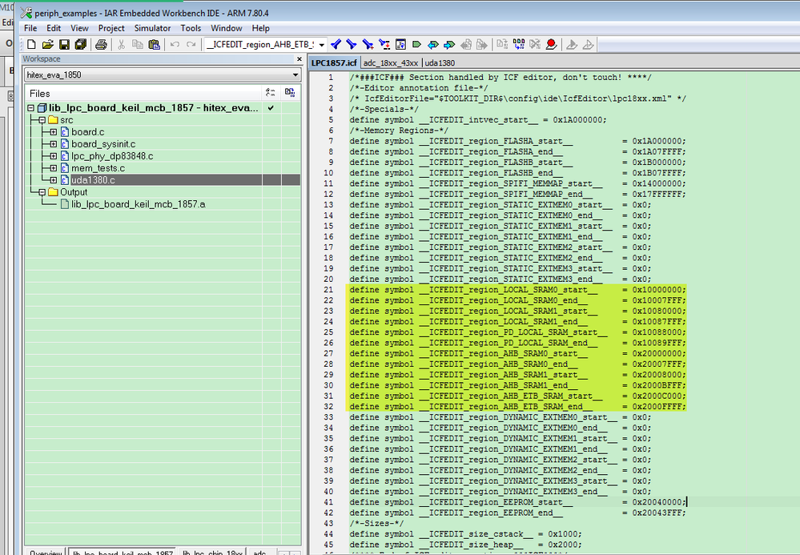This screenshot has height=555, width=800.
Task: Click the Find Next toolbar icon
Action: pyautogui.click(x=352, y=45)
